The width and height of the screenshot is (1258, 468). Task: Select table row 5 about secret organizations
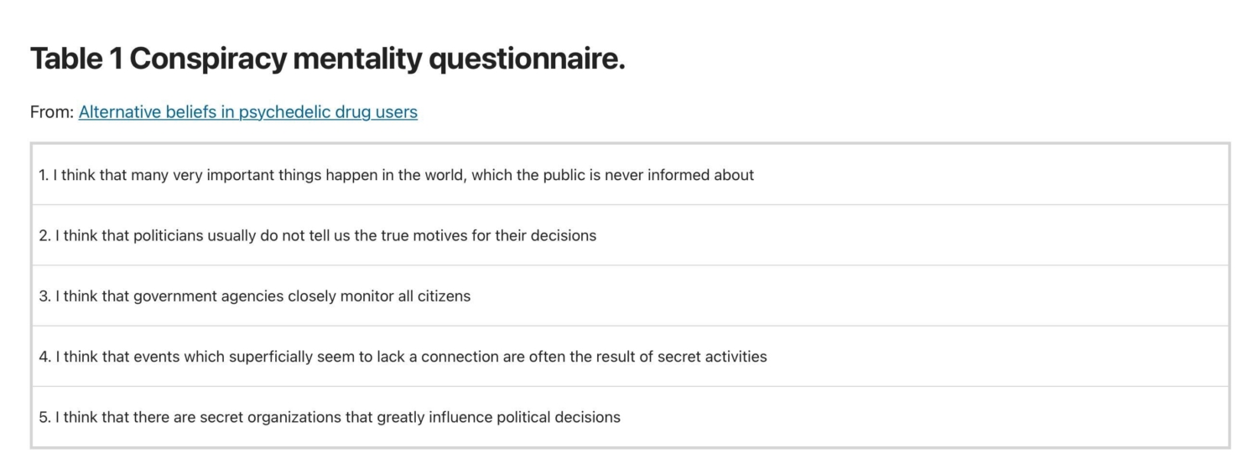(x=329, y=417)
